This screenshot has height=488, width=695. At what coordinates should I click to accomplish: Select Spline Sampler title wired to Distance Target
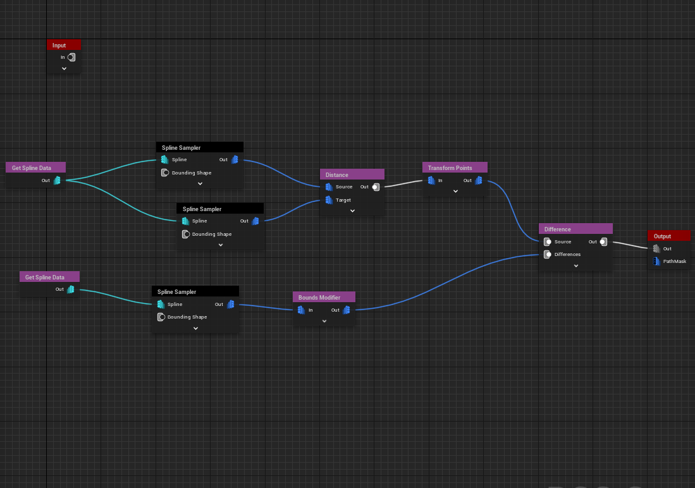[x=220, y=209]
